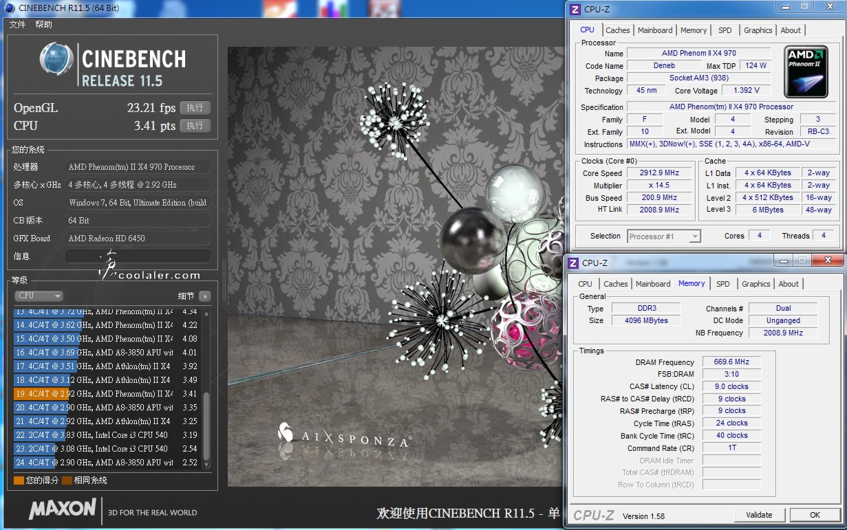847x530 pixels.
Task: Switch to About tab in upper CPU-Z
Action: click(x=791, y=30)
